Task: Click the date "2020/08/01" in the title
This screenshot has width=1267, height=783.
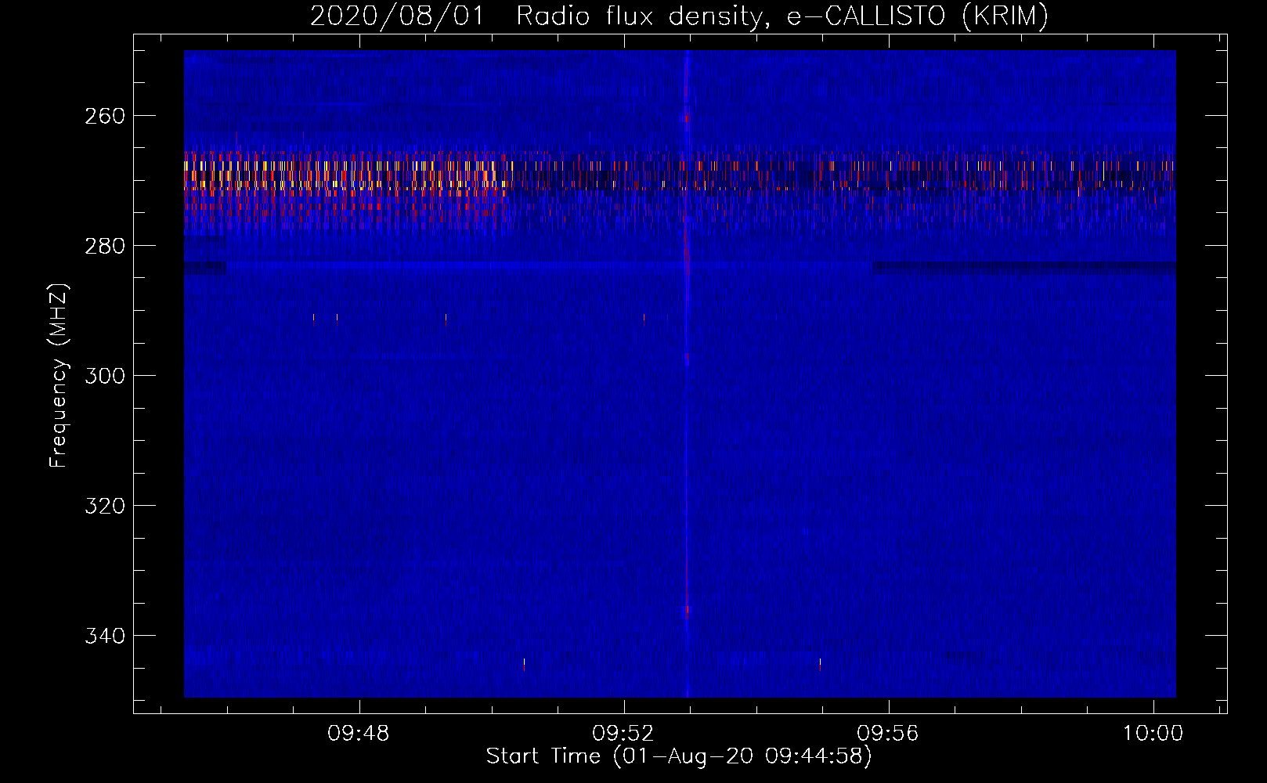Action: pos(398,16)
